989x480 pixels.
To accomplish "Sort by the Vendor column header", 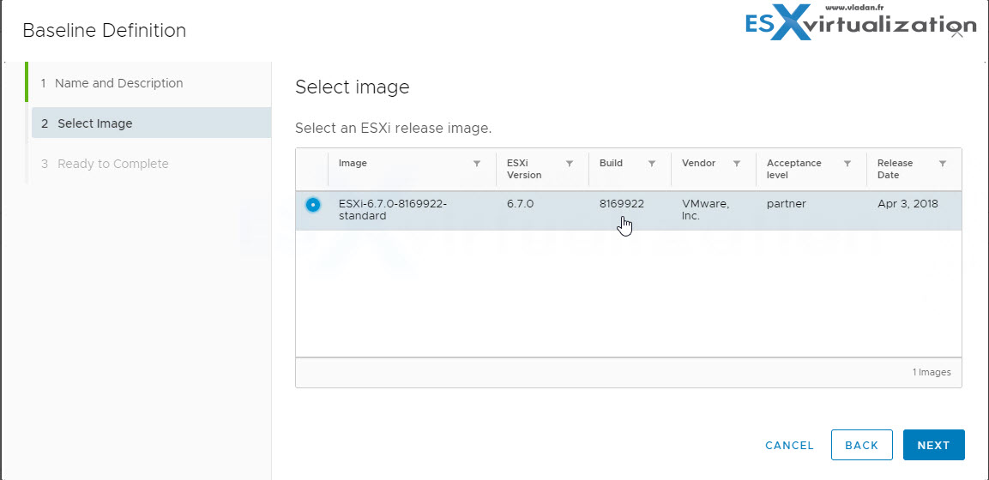I will [698, 163].
